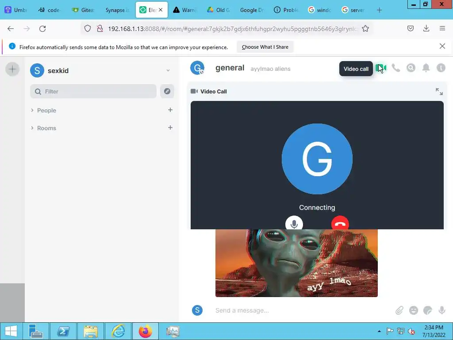453x340 pixels.
Task: Save page to Pocket
Action: 411,28
